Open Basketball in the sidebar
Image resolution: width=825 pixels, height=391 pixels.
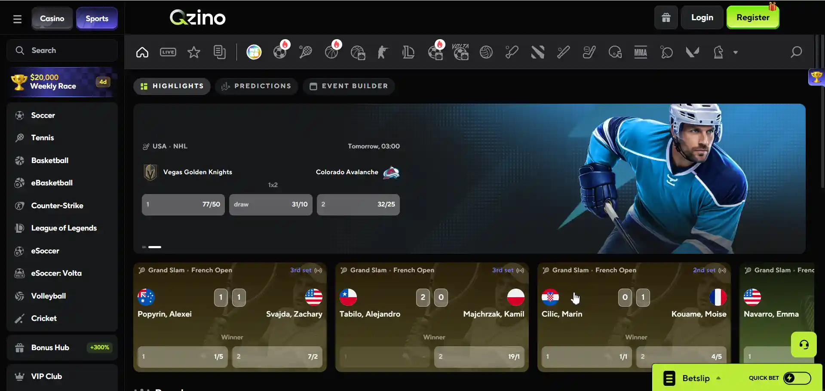pos(62,160)
